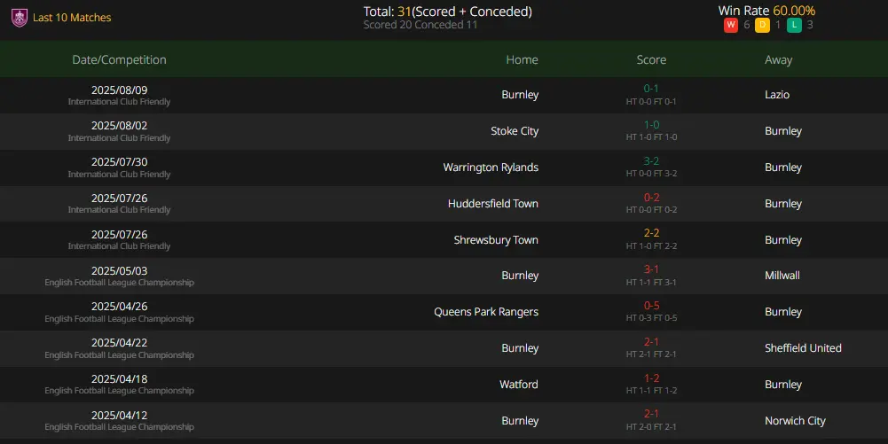Click the Away column header
Viewport: 888px width, 444px height.
point(778,60)
